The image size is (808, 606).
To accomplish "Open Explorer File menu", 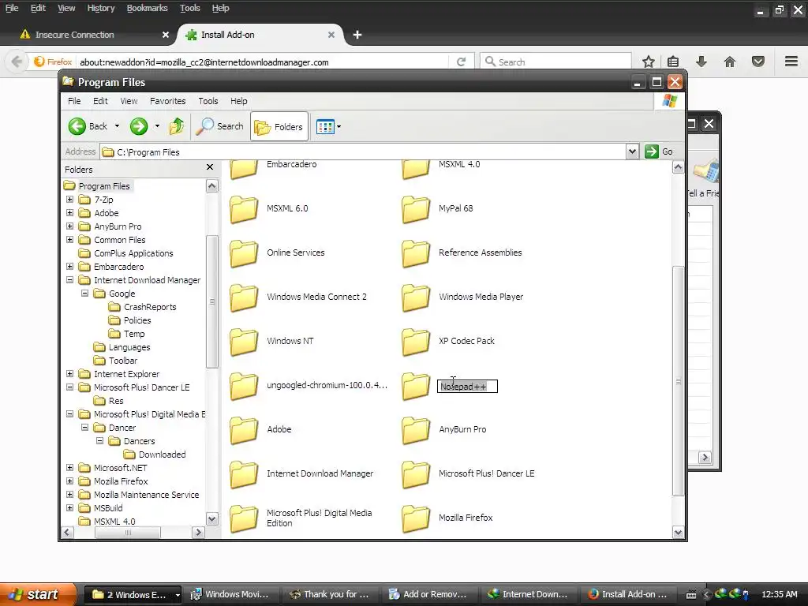I will pyautogui.click(x=74, y=101).
